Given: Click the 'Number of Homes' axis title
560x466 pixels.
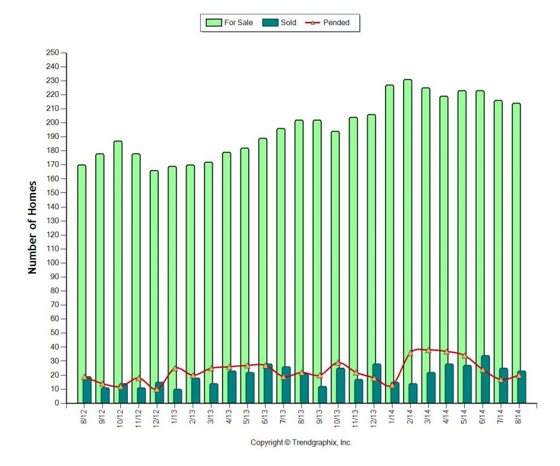Looking at the screenshot, I should [32, 227].
